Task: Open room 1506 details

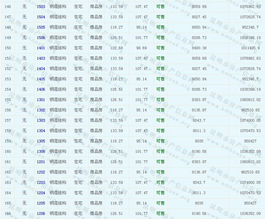Action: [x=41, y=37]
